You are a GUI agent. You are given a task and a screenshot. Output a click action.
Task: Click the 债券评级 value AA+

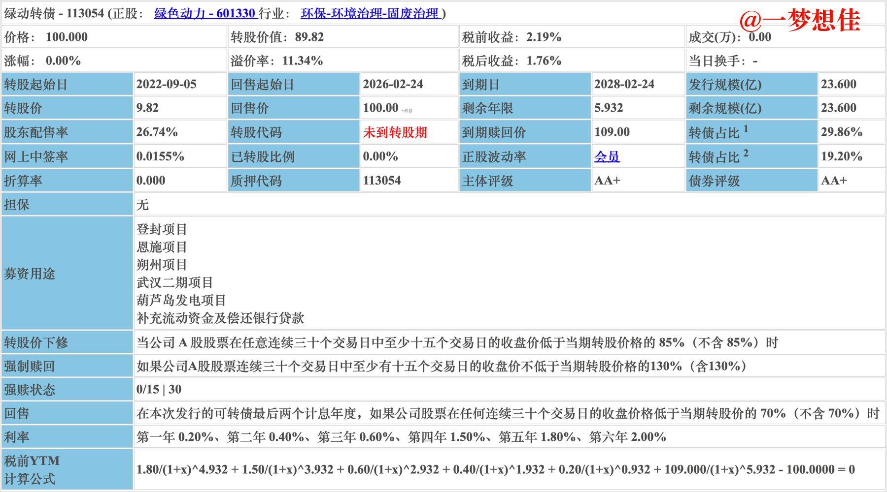[834, 181]
